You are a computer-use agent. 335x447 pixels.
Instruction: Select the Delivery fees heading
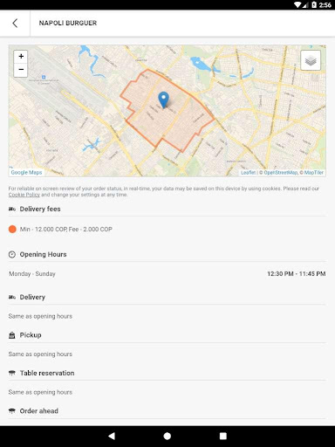[x=40, y=209]
